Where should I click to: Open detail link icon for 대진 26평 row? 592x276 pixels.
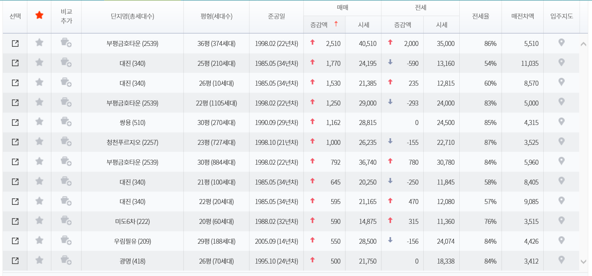coord(15,83)
